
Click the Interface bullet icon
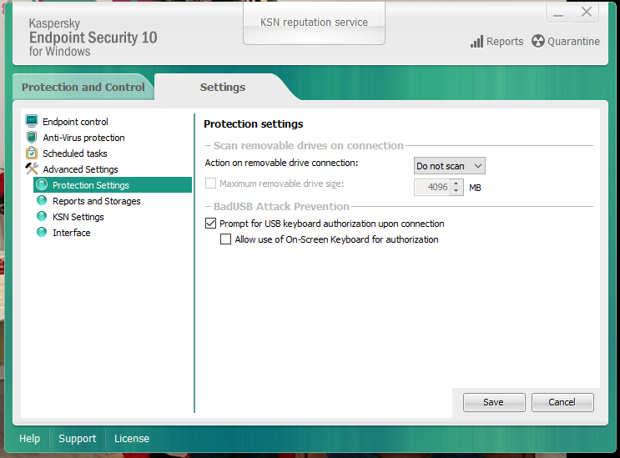(42, 232)
